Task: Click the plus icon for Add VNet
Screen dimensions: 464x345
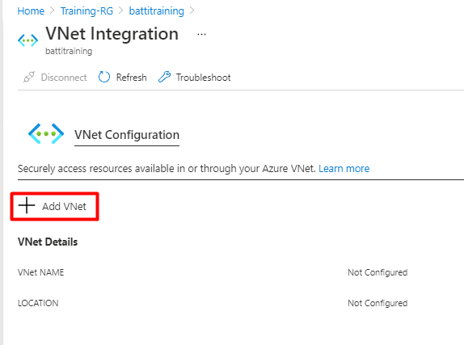Action: click(x=27, y=205)
